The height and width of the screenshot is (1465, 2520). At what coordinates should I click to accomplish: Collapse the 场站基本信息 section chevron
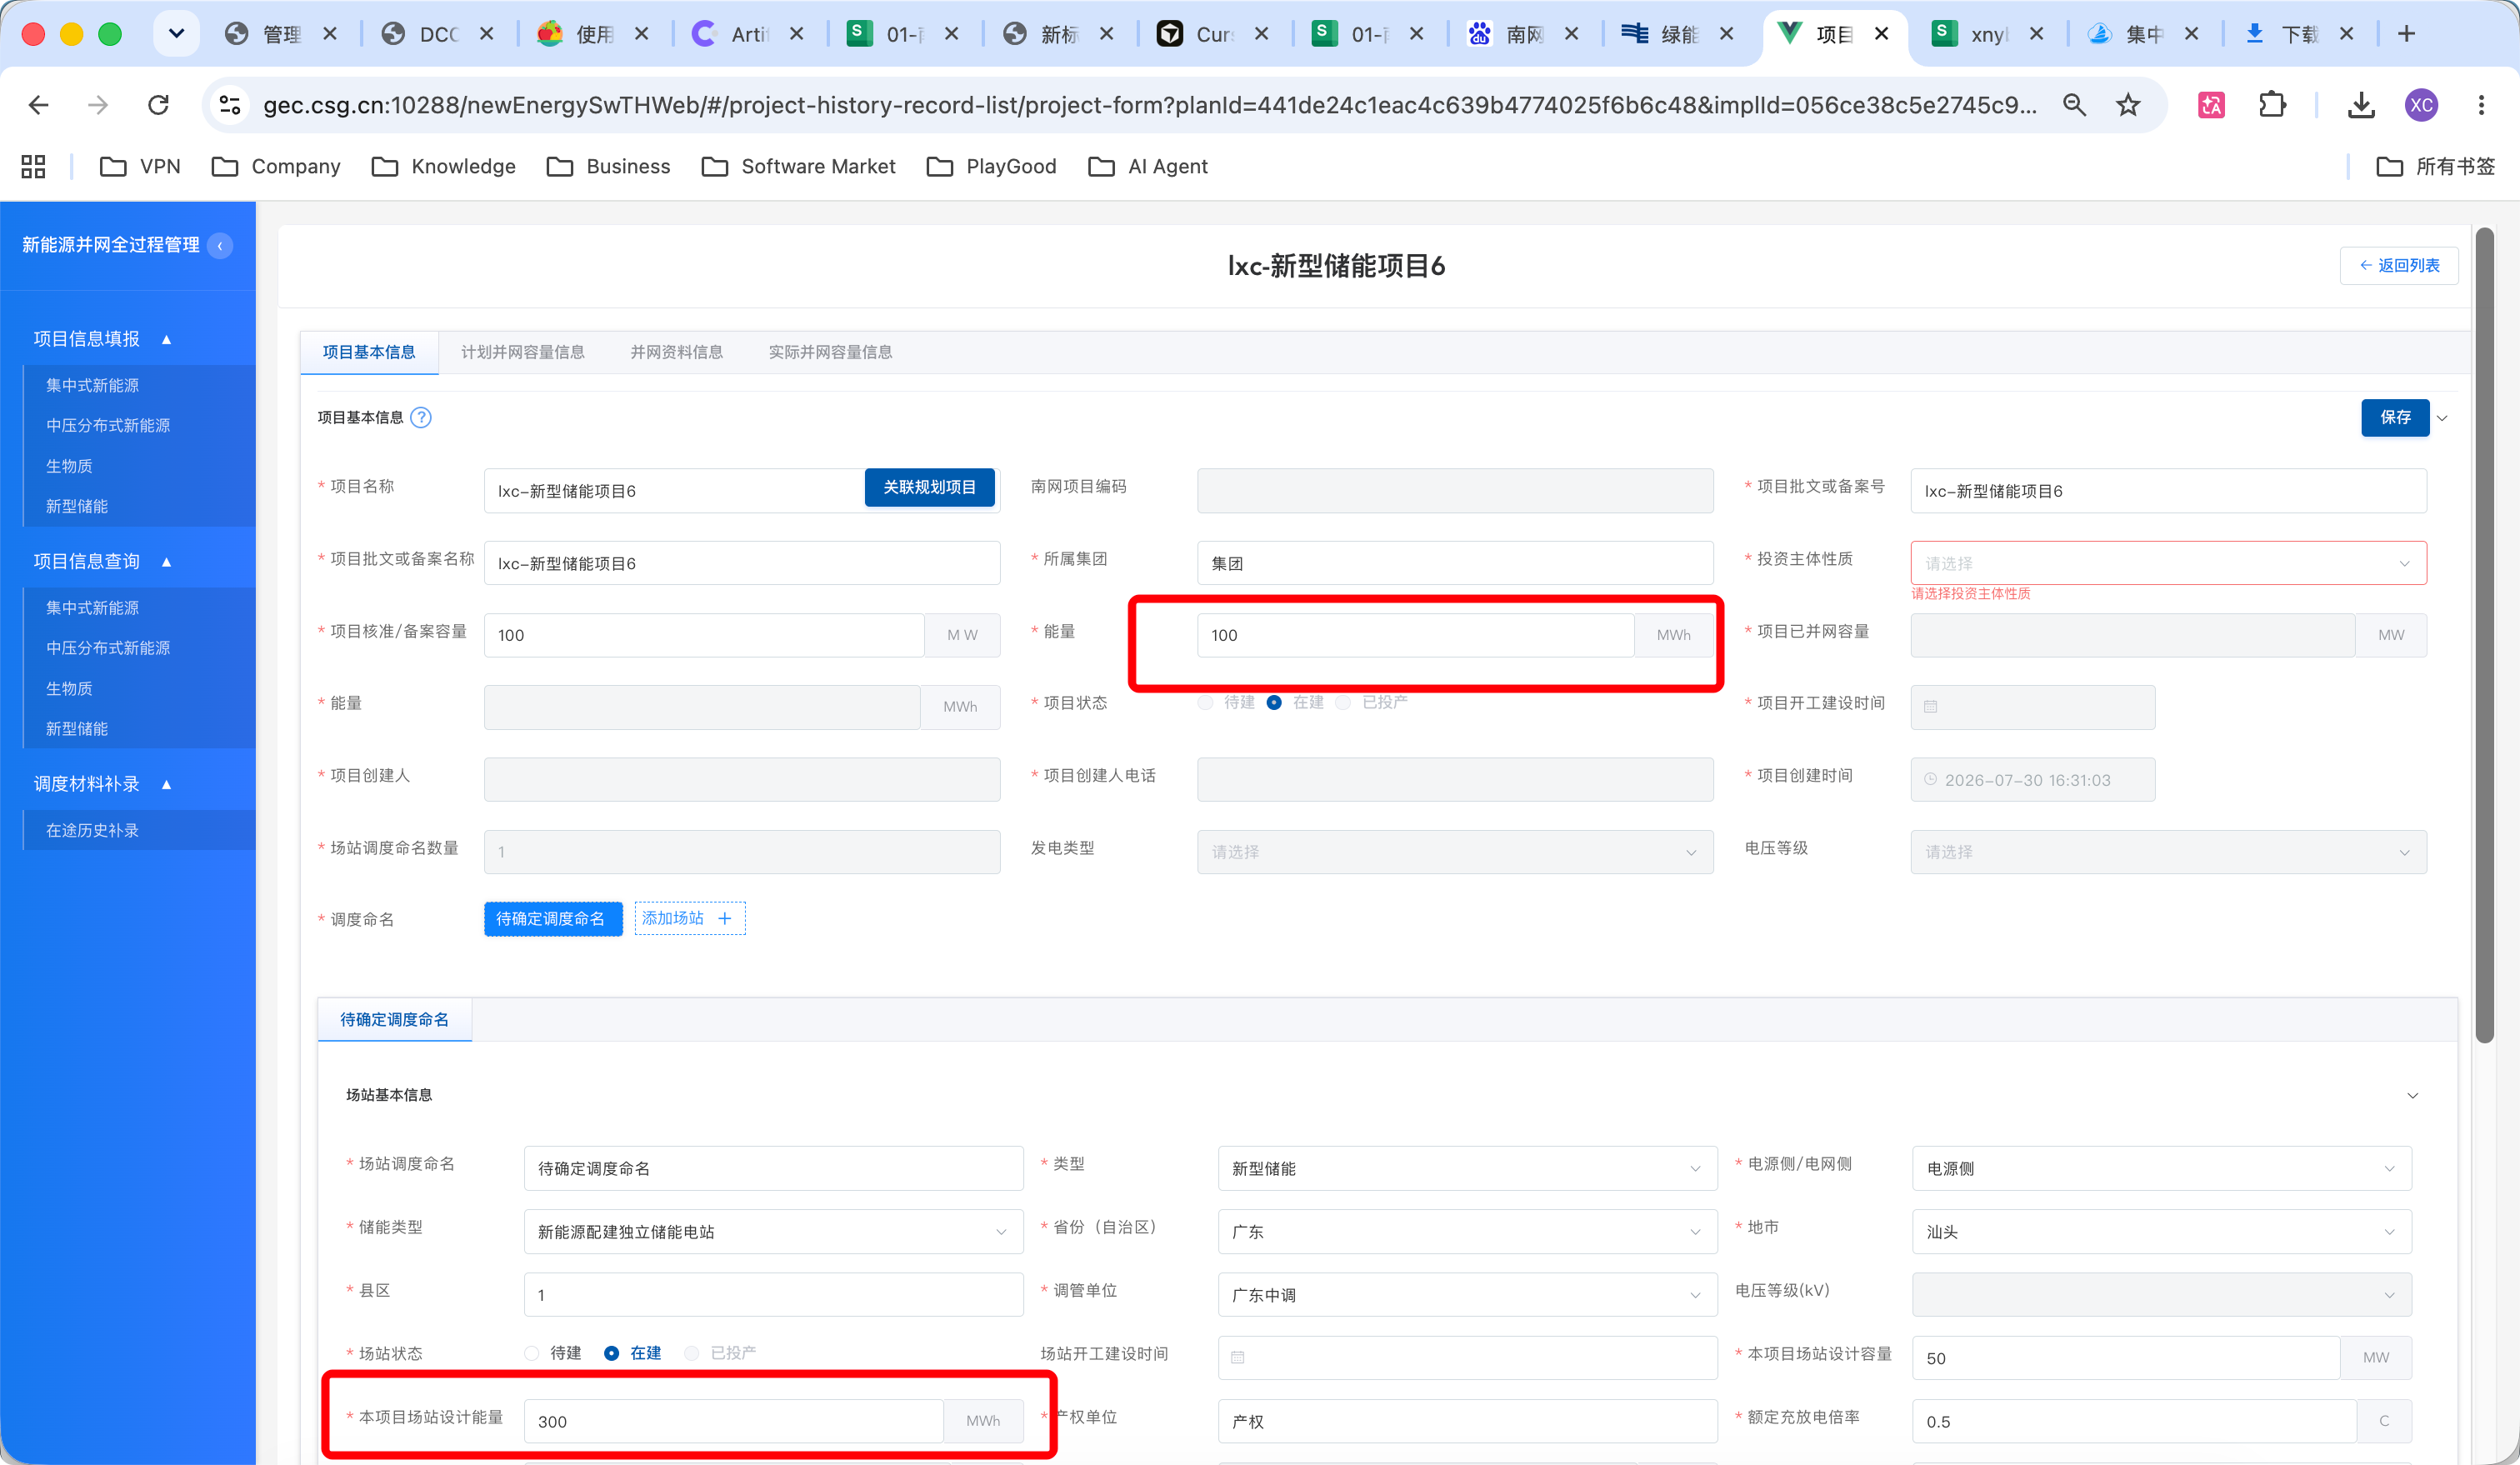(x=2412, y=1096)
